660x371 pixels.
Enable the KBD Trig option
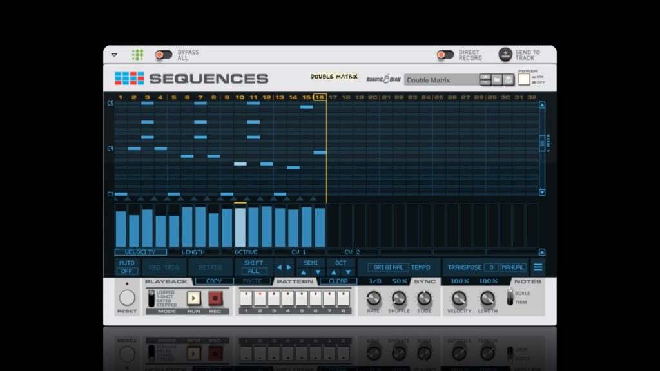click(164, 267)
